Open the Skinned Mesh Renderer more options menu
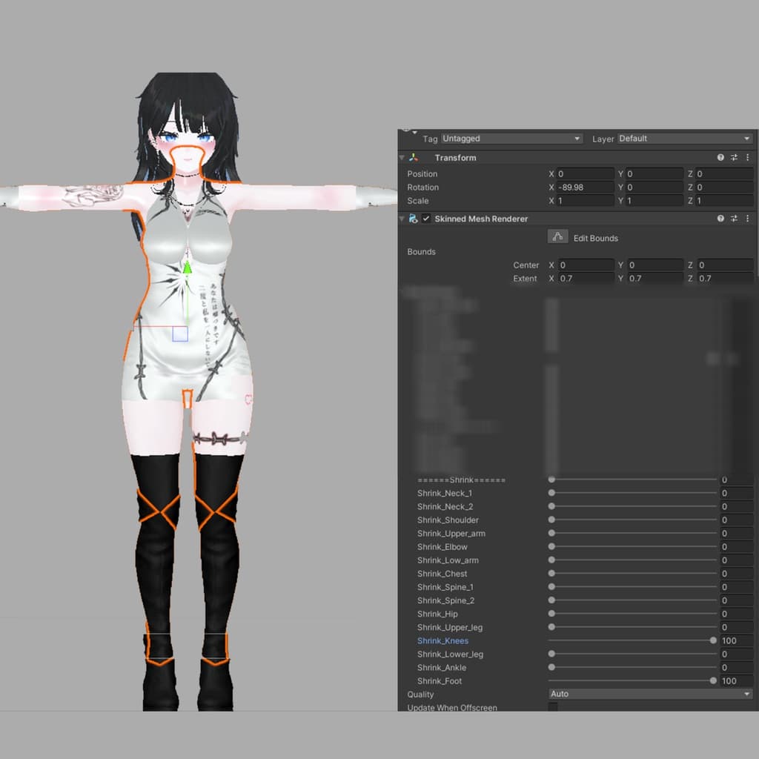 tap(747, 219)
